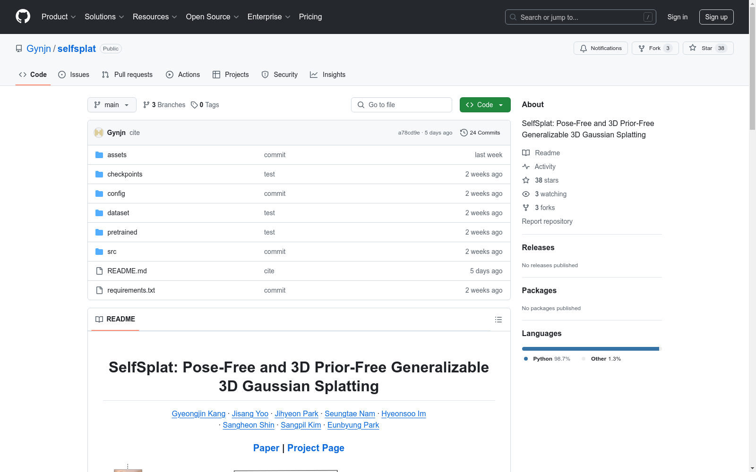Image resolution: width=756 pixels, height=472 pixels.
Task: Open the checkpoints folder
Action: point(125,174)
